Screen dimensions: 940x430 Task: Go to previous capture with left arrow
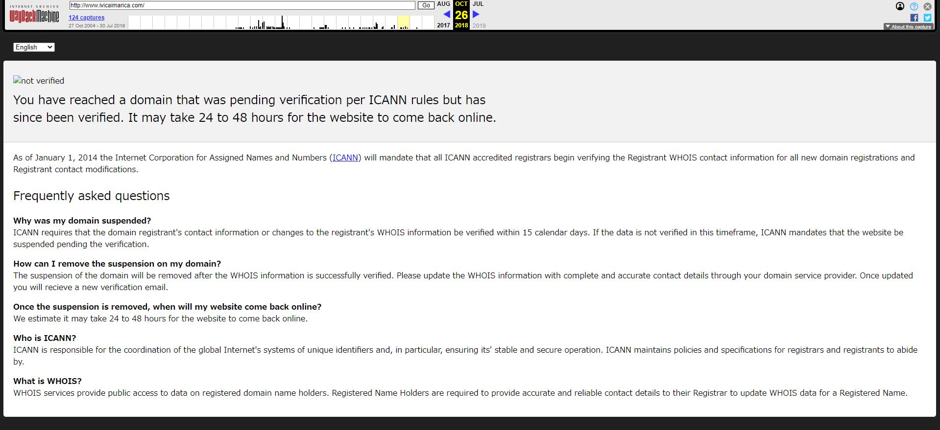(446, 14)
